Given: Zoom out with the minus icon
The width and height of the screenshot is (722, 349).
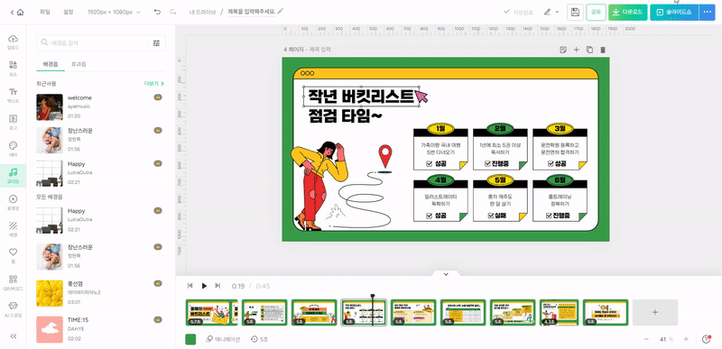Looking at the screenshot, I should (x=646, y=339).
